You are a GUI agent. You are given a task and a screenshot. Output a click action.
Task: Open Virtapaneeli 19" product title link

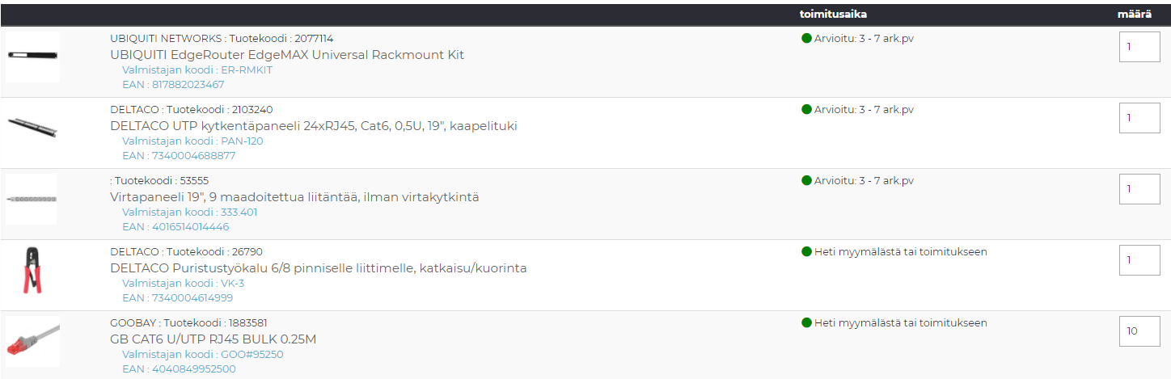[x=294, y=197]
